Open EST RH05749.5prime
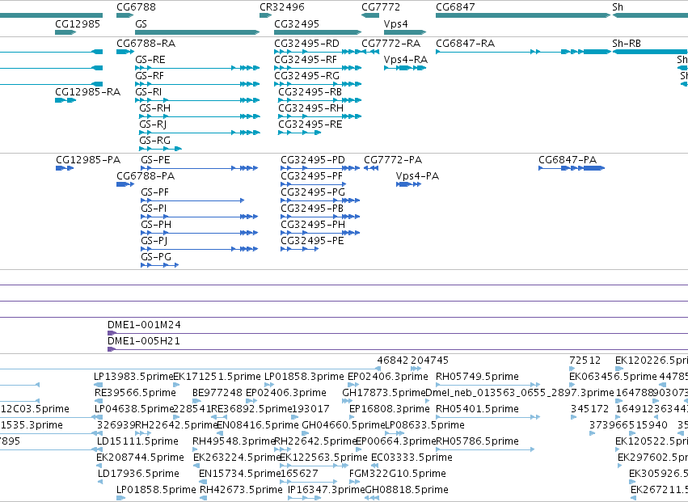The width and height of the screenshot is (688, 502). click(x=488, y=385)
